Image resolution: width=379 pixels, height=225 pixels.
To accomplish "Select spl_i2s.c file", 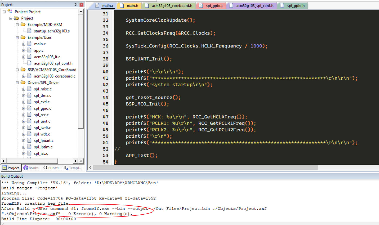I will tap(41, 153).
